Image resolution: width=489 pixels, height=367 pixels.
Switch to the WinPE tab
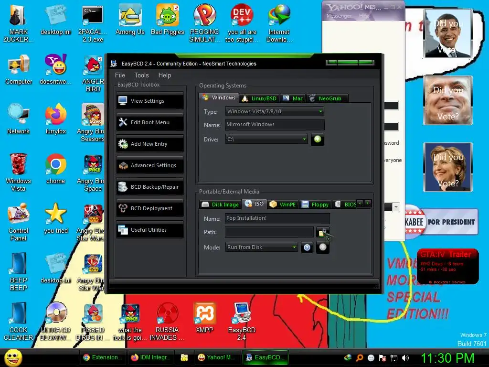pyautogui.click(x=283, y=205)
